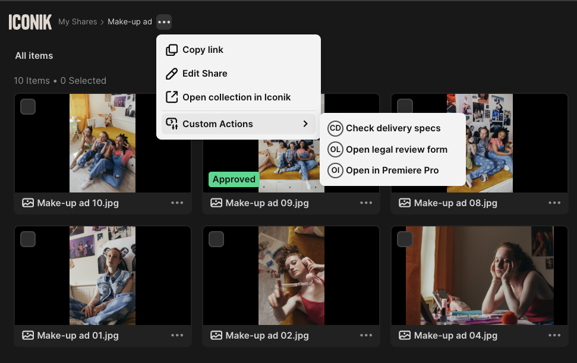
Task: Open the options menu on Make-up ad 09.jpg
Action: point(366,203)
